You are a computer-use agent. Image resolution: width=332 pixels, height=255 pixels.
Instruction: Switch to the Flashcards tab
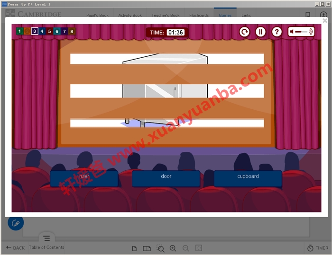(199, 15)
